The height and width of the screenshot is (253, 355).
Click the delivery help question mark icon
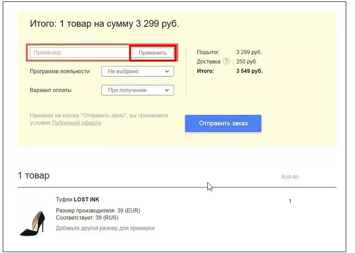click(226, 62)
